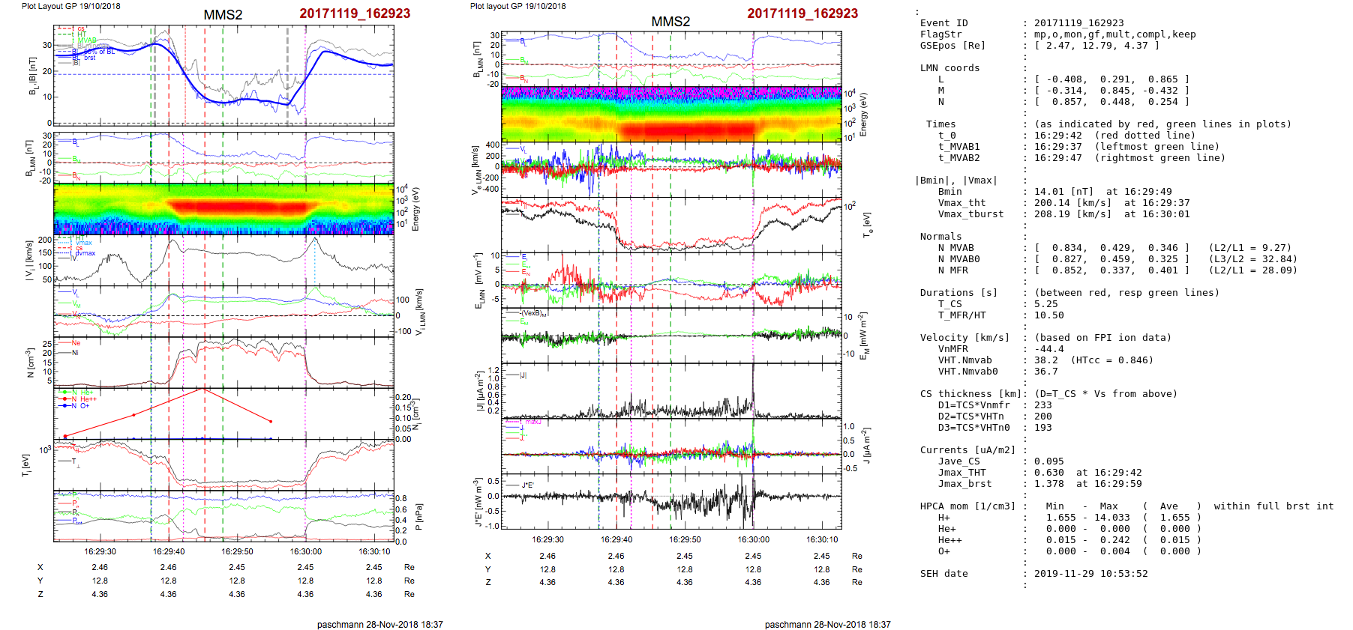The height and width of the screenshot is (630, 1353).
Task: Select the 'GSEpos [Re]' label
Action: click(952, 46)
